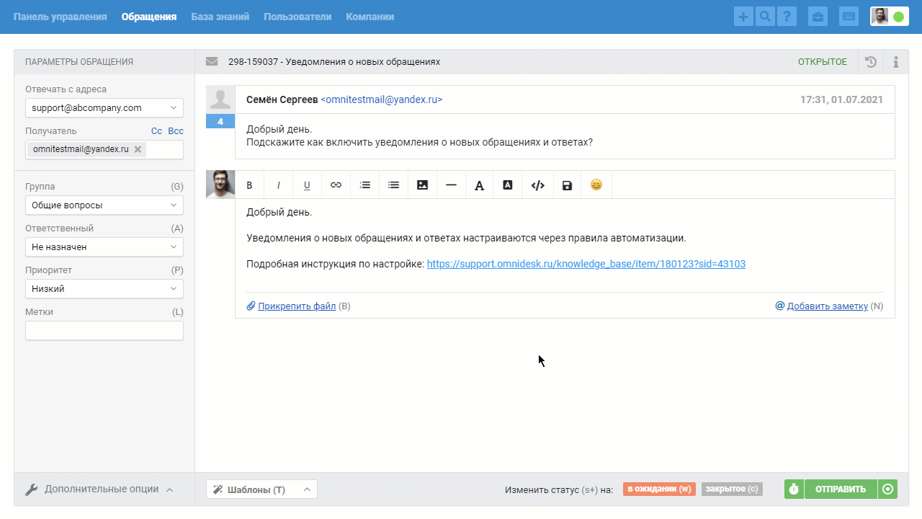Expand Дополнительные опции
Viewport: 922px width, 519px height.
(99, 489)
